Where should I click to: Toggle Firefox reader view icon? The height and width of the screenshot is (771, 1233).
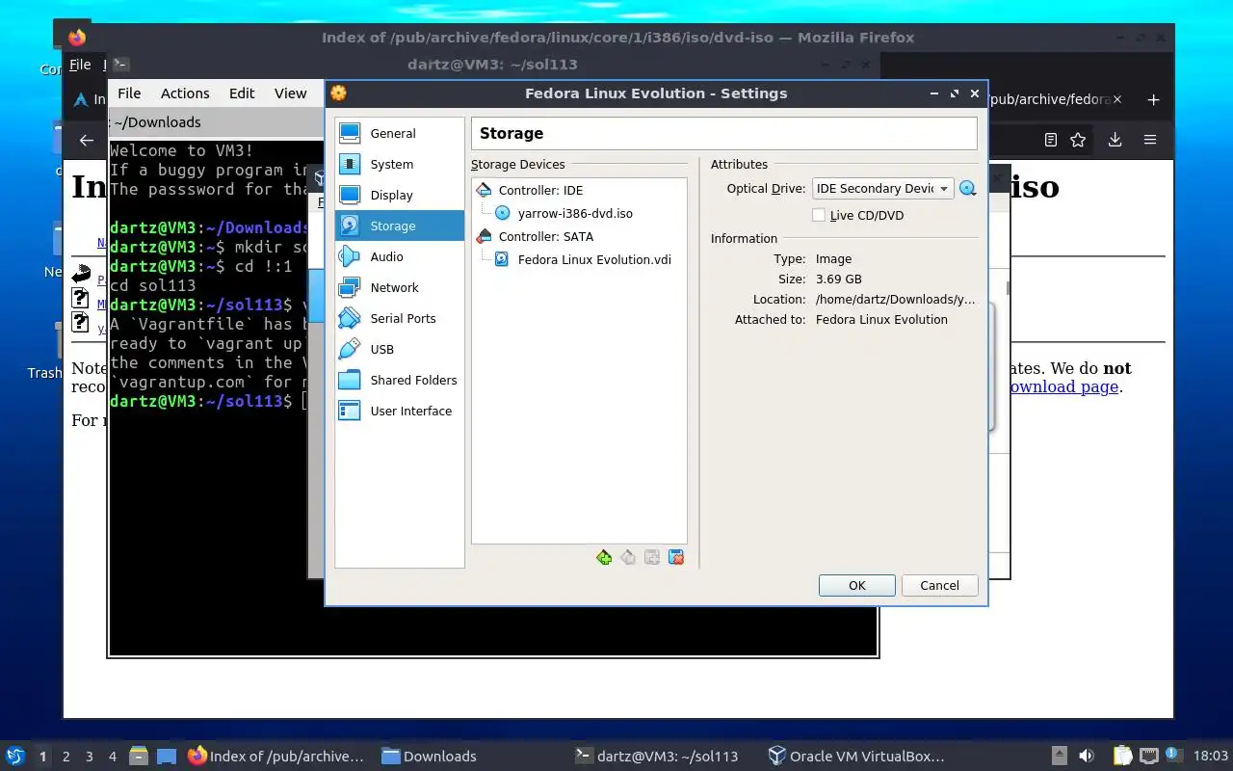click(x=1051, y=140)
